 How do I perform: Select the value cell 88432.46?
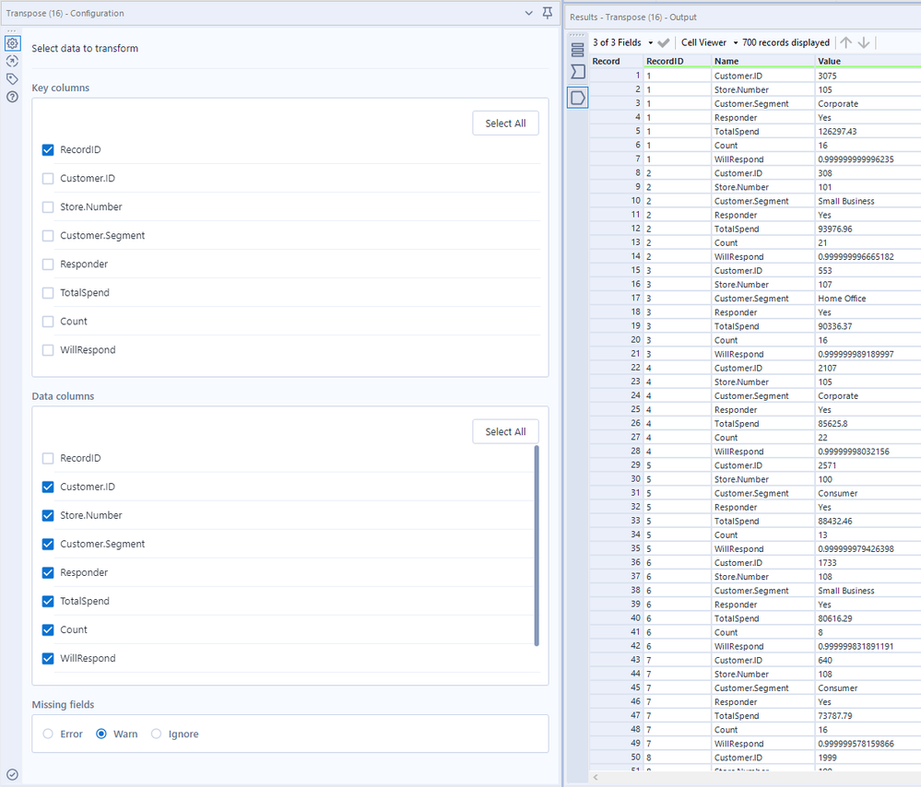868,521
